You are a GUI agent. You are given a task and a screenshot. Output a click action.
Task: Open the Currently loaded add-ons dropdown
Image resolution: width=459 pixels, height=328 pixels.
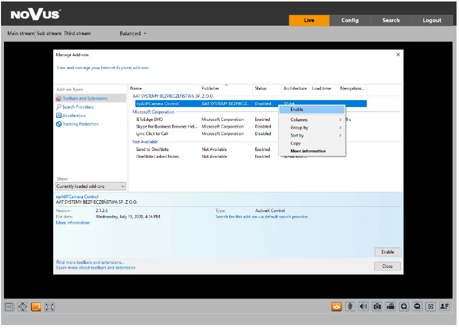click(x=90, y=186)
